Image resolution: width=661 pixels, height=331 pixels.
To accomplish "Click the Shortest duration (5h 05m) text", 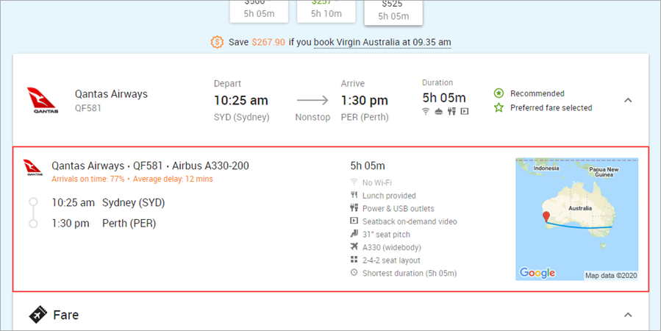I will tap(410, 273).
